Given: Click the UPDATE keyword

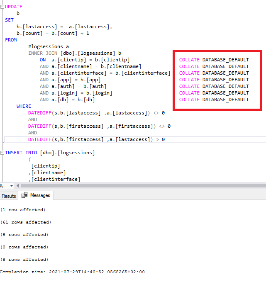Looking at the screenshot, I should pyautogui.click(x=14, y=7).
